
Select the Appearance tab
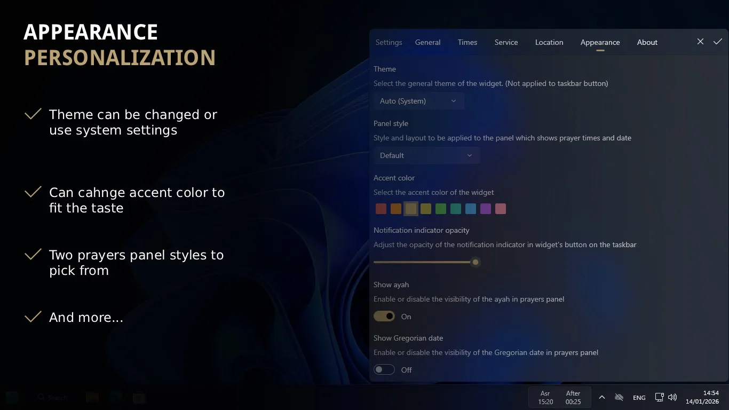pos(600,42)
